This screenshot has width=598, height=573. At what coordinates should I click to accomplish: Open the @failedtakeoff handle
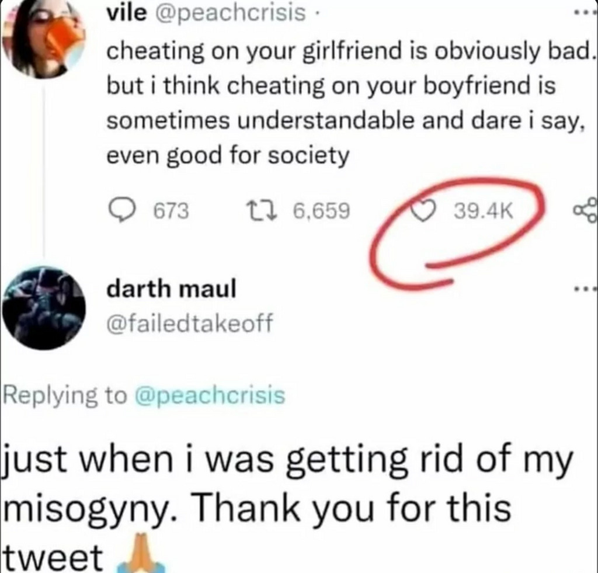[189, 322]
